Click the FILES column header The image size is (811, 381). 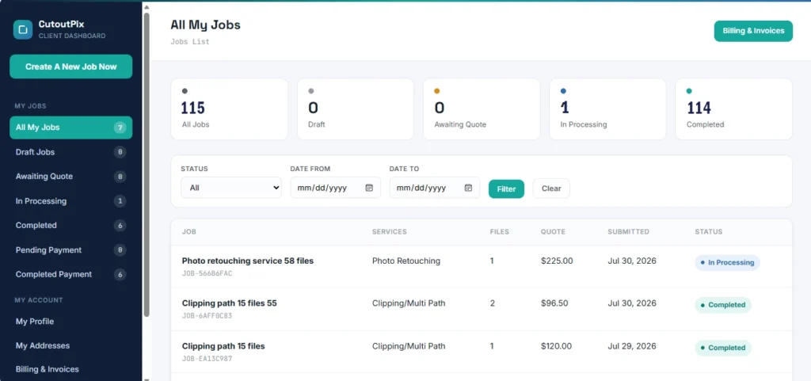500,232
